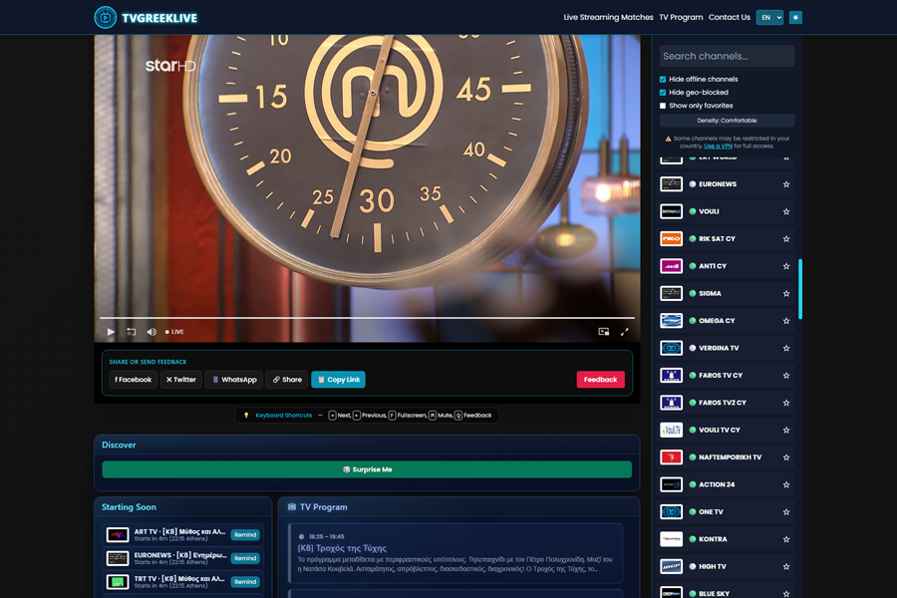897x598 pixels.
Task: Share via WhatsApp
Action: pos(234,380)
